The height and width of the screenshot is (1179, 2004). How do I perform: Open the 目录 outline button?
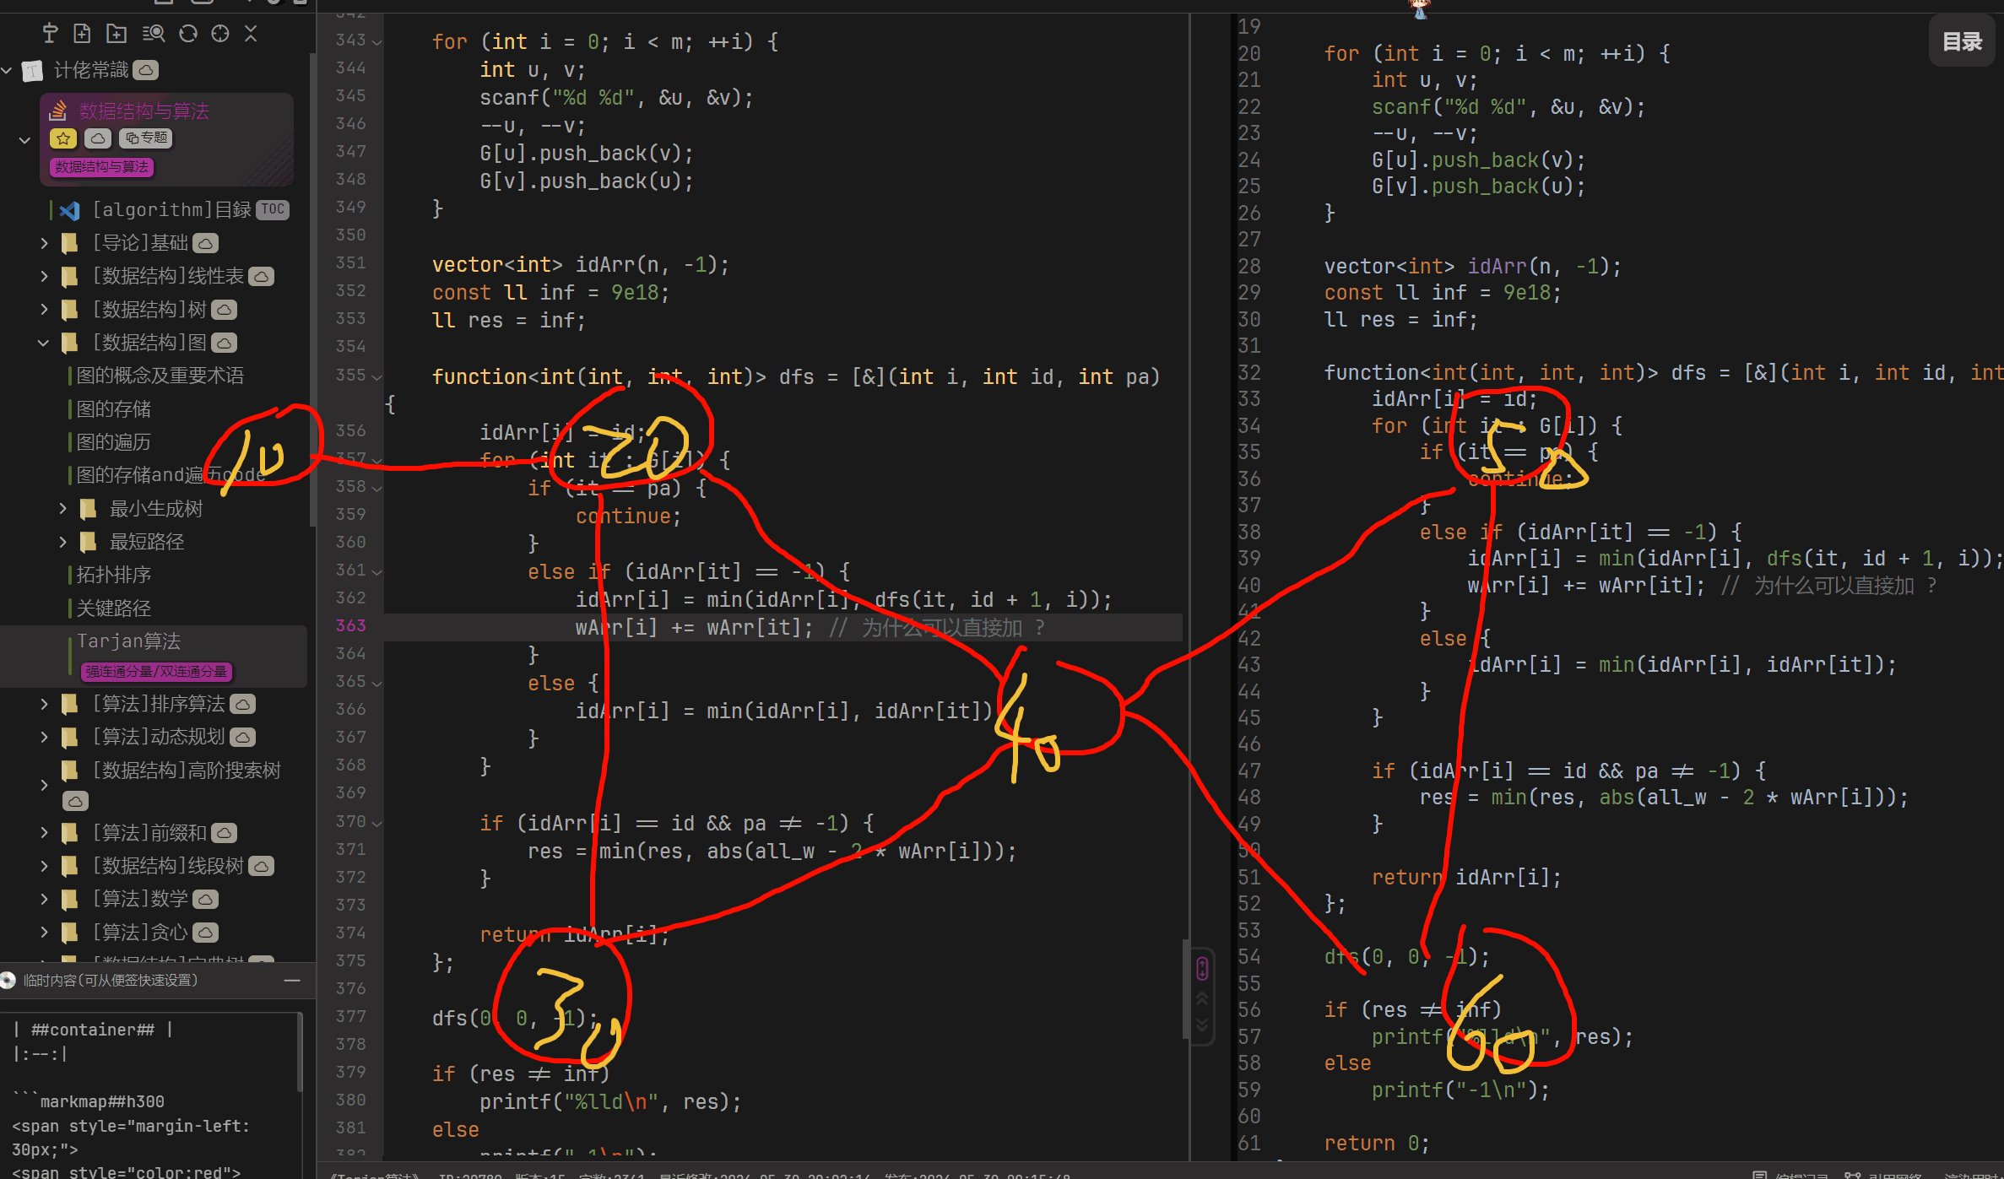click(x=1962, y=41)
